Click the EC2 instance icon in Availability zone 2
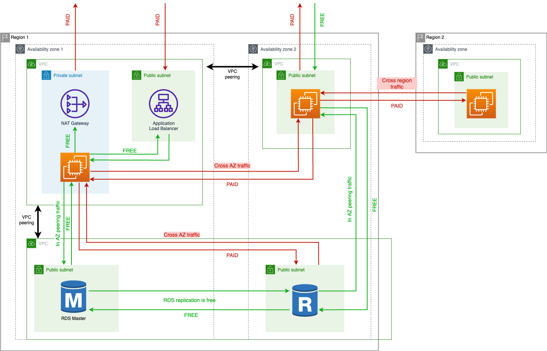Image resolution: width=547 pixels, height=351 pixels. [x=305, y=104]
